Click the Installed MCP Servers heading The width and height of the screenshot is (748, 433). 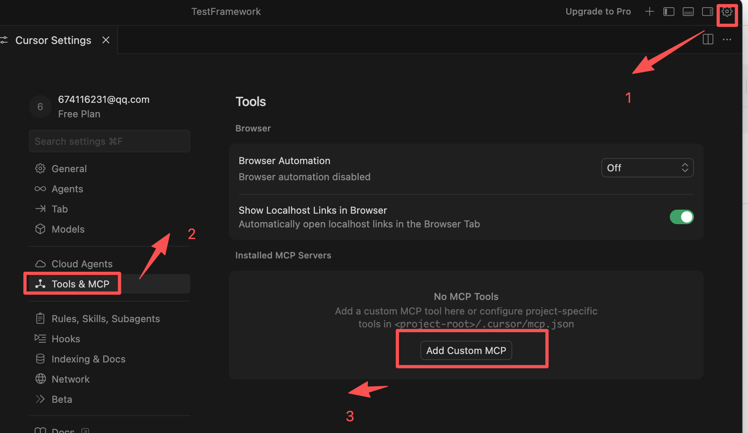pyautogui.click(x=283, y=255)
